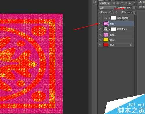Screen dimensions: 145x114
Task: Hide the 图层 2 layer
Action: pos(100,35)
